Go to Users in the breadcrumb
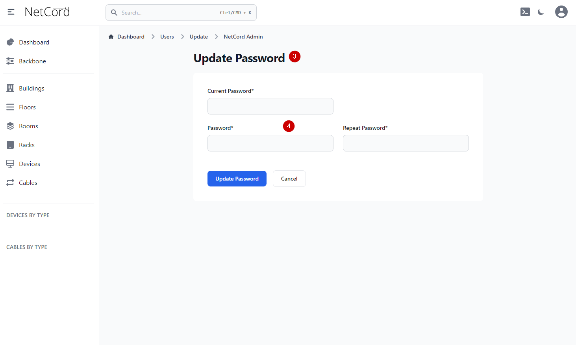Viewport: 576px width, 345px height. coord(167,37)
